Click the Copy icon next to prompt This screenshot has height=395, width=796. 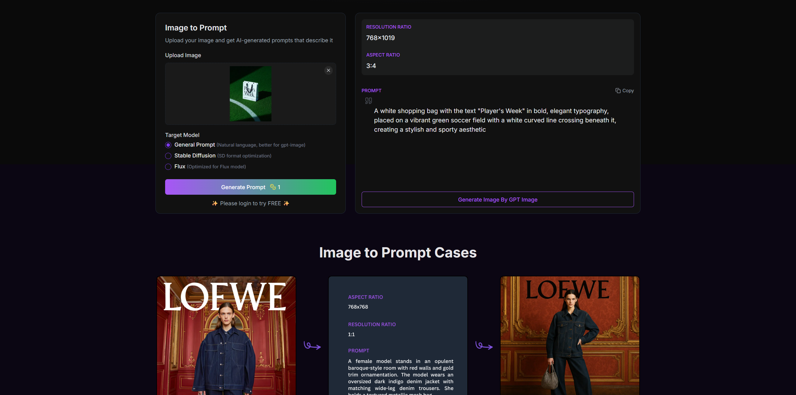click(x=618, y=91)
